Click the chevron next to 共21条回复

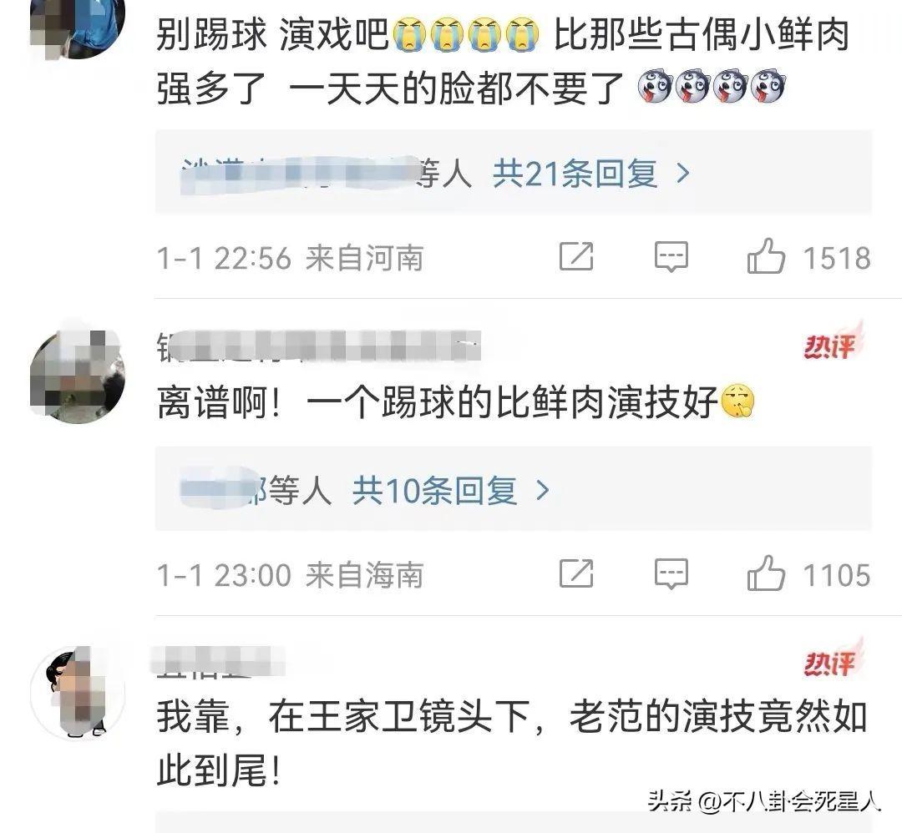pyautogui.click(x=683, y=173)
